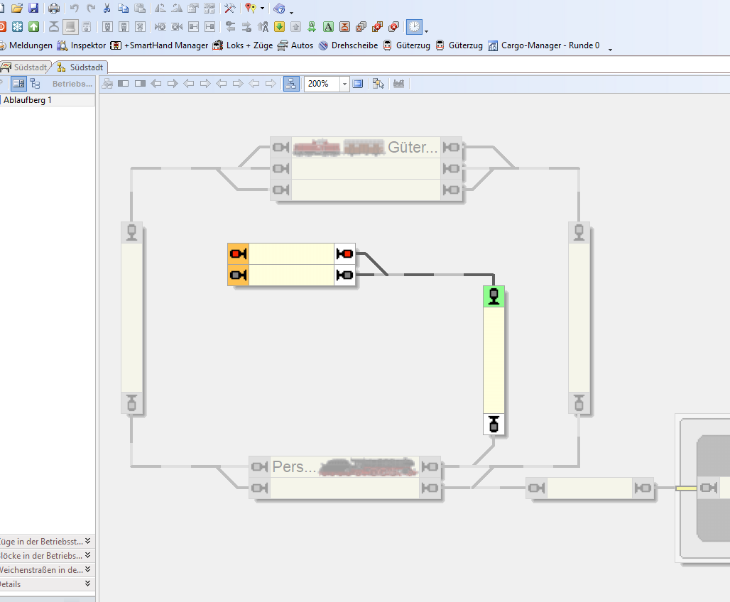Click the green signal marker on the block
Image resolution: width=730 pixels, height=602 pixels.
coord(494,297)
